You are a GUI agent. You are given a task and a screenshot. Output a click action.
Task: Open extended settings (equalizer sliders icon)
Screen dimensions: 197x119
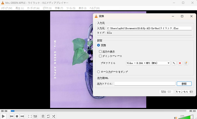click(35, 116)
